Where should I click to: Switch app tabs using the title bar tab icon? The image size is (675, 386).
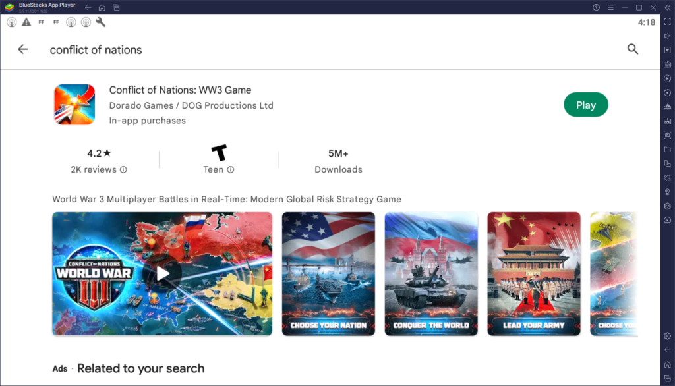(x=116, y=7)
